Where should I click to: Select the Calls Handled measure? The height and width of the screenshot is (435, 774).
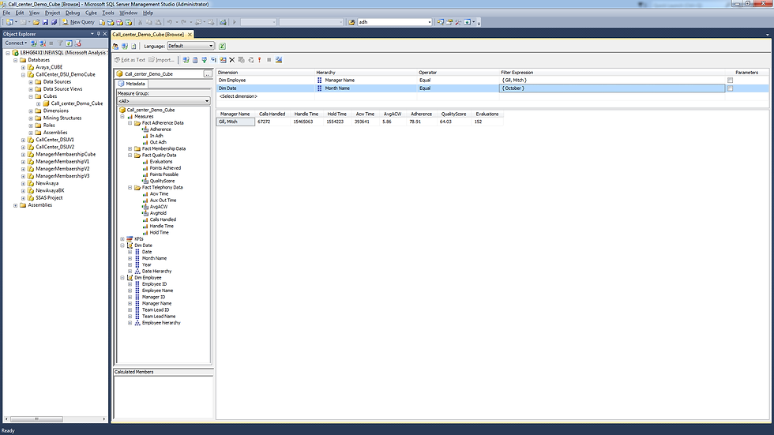pos(163,219)
